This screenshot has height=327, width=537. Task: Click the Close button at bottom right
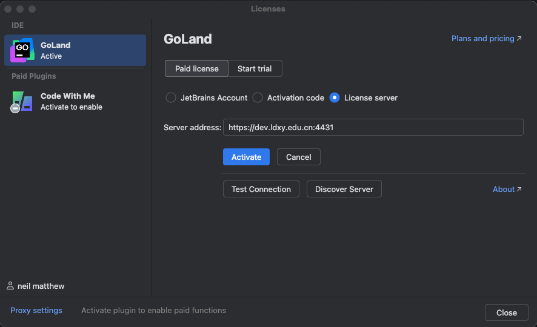point(506,312)
